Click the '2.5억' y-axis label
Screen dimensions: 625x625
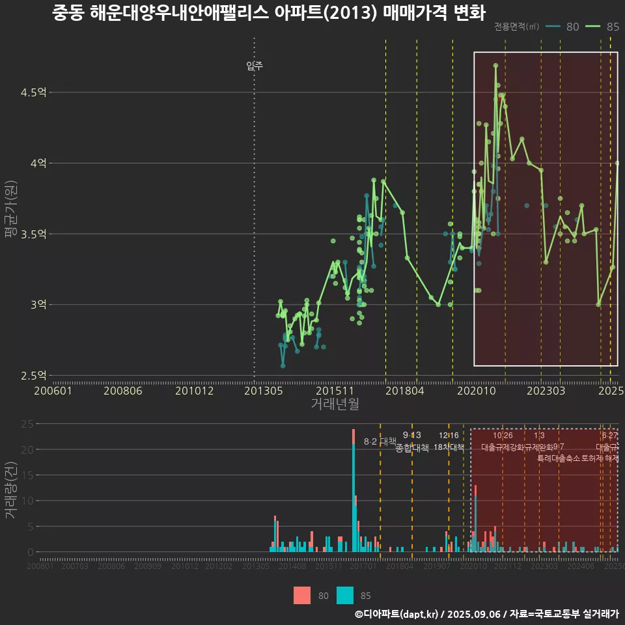(33, 376)
